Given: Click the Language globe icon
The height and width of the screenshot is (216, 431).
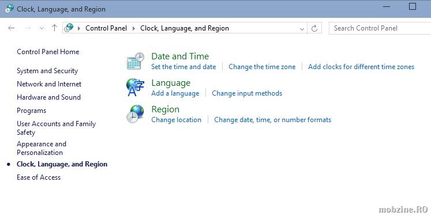Looking at the screenshot, I should click(135, 88).
